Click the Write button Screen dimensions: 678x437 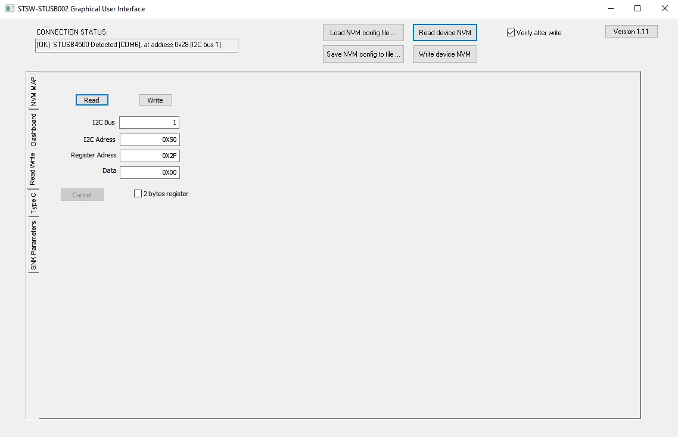pyautogui.click(x=155, y=100)
